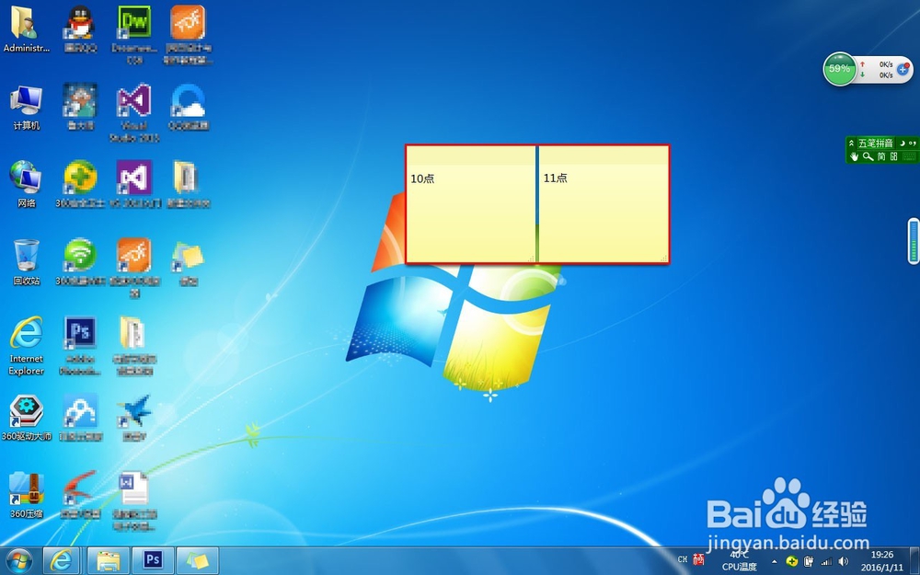This screenshot has height=575, width=920.
Task: Expand hidden icons in the system tray
Action: tap(775, 559)
